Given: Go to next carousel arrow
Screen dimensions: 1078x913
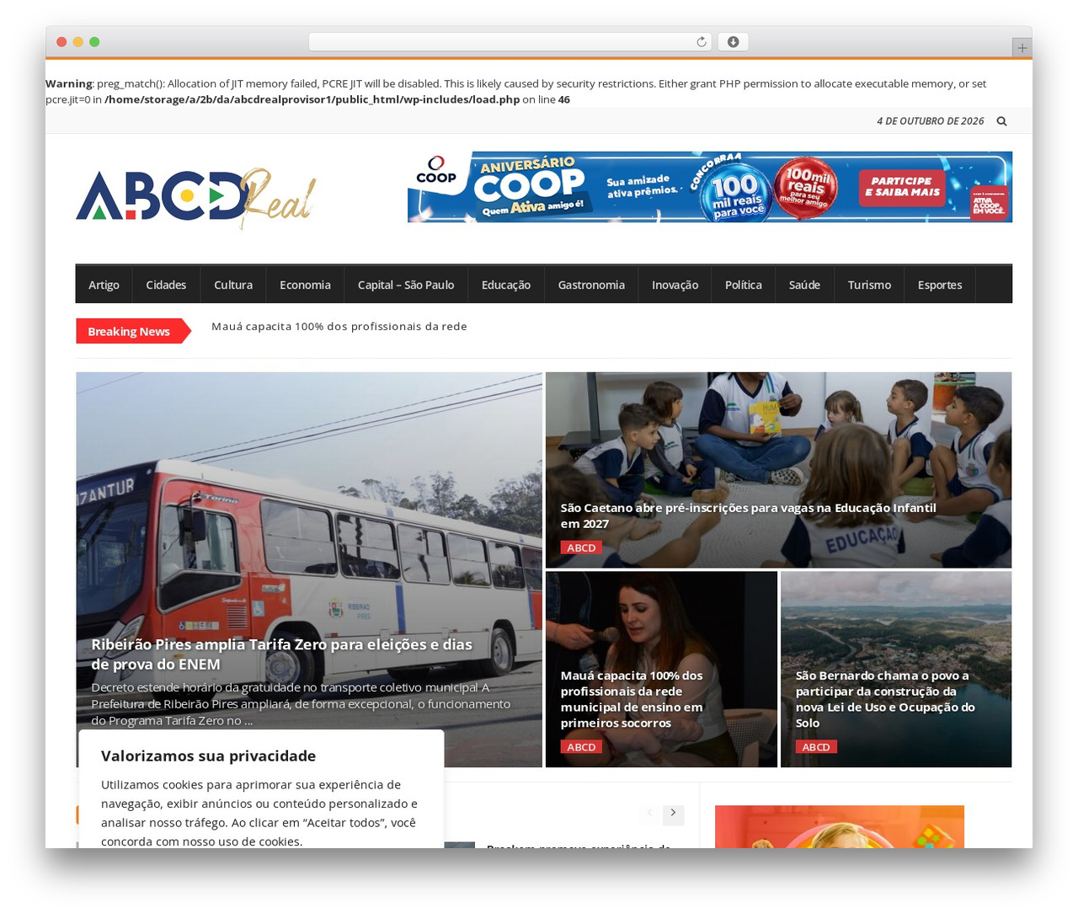Looking at the screenshot, I should [673, 814].
